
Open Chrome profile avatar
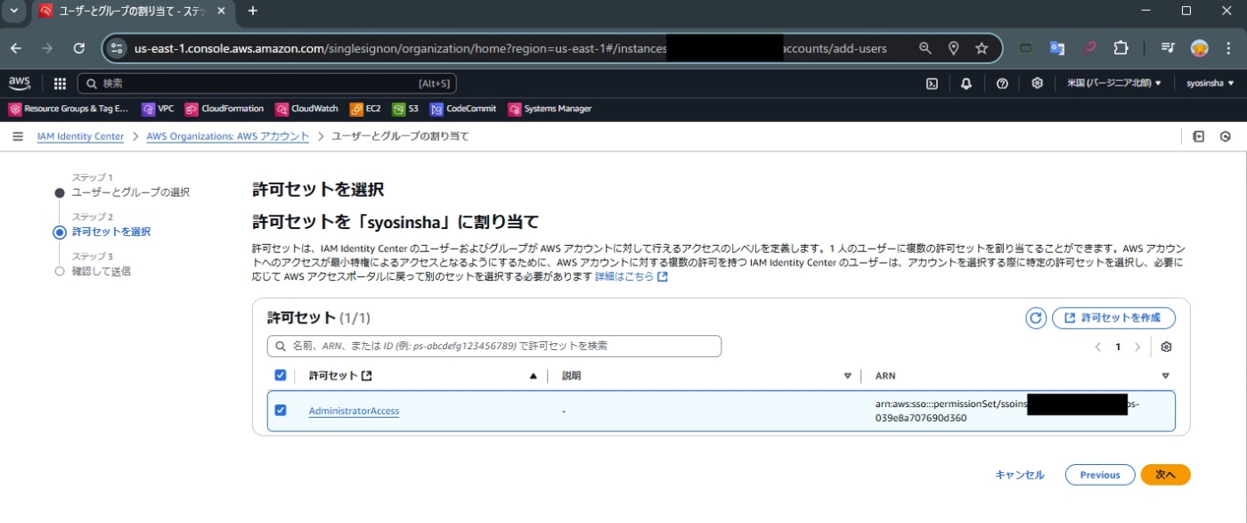click(1200, 48)
